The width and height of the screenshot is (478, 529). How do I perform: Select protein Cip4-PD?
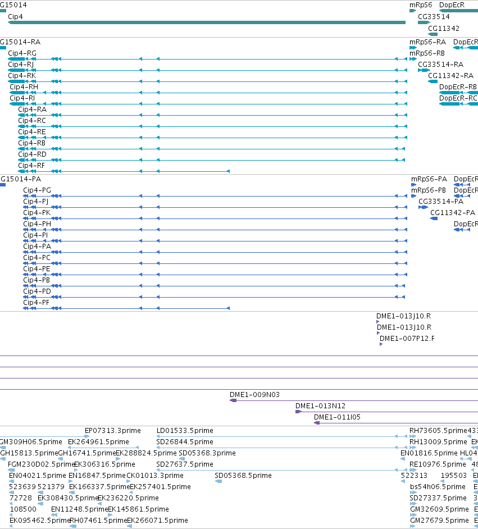pos(214,297)
